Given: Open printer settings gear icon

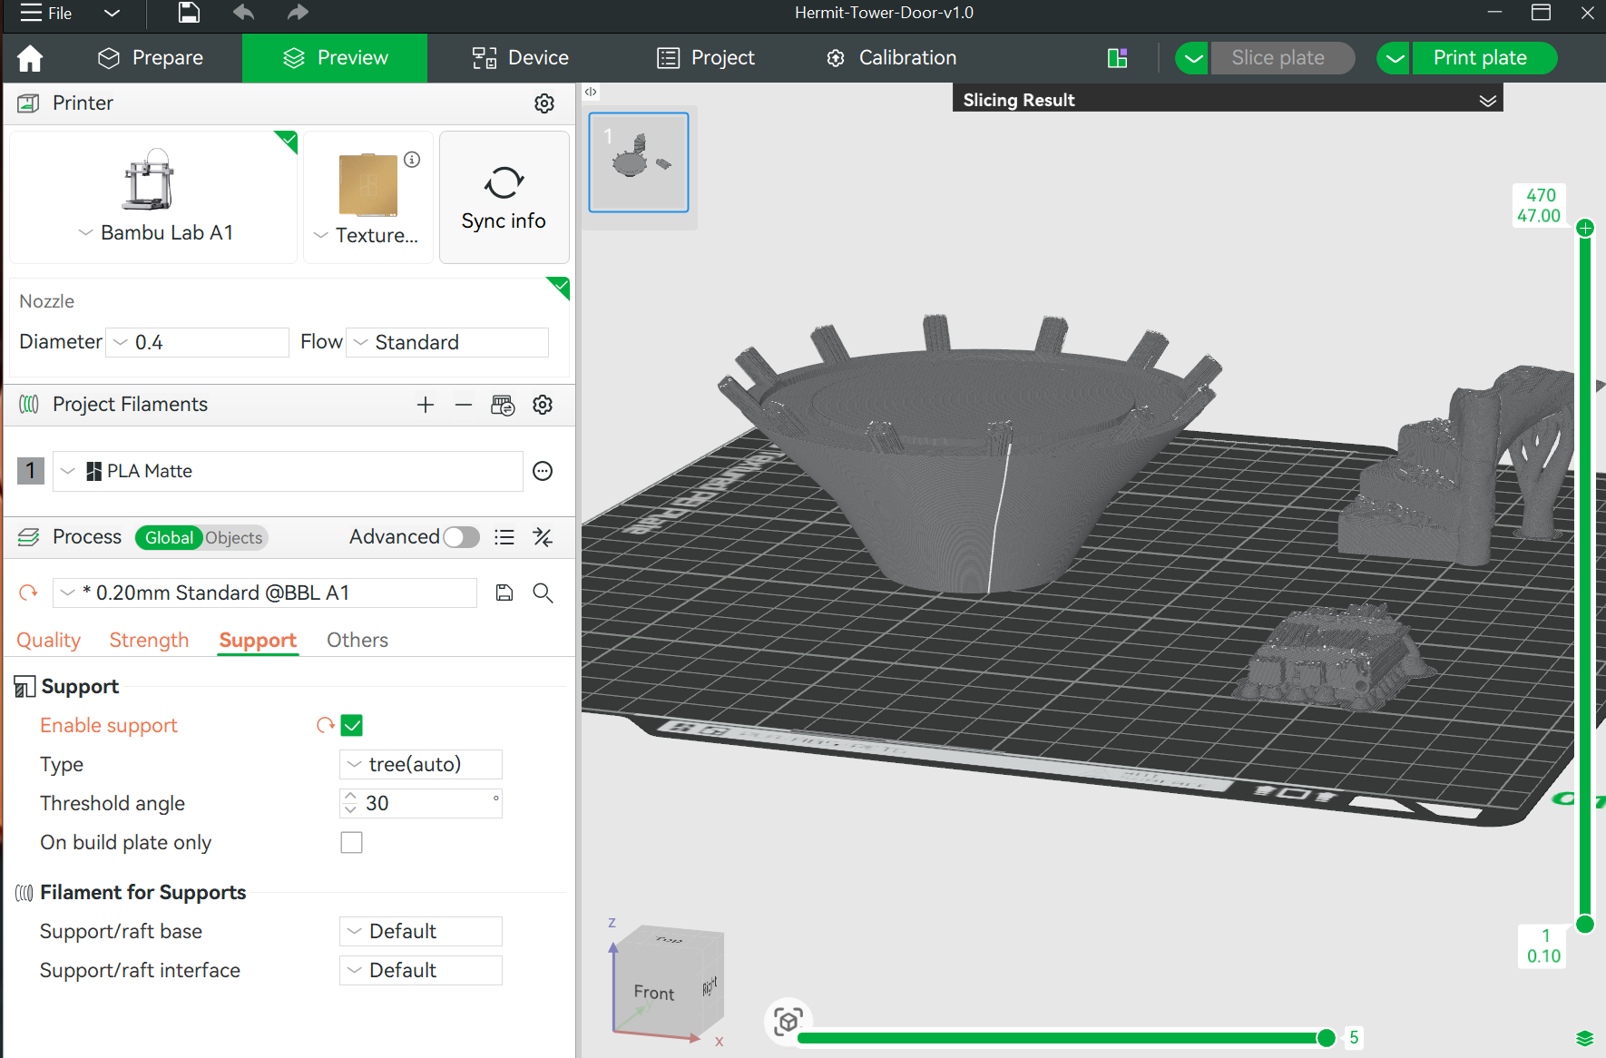Looking at the screenshot, I should pyautogui.click(x=543, y=103).
